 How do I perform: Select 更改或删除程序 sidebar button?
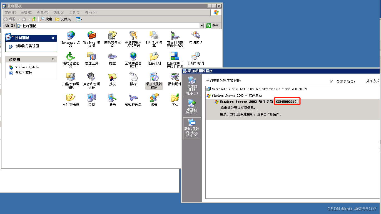point(192,85)
